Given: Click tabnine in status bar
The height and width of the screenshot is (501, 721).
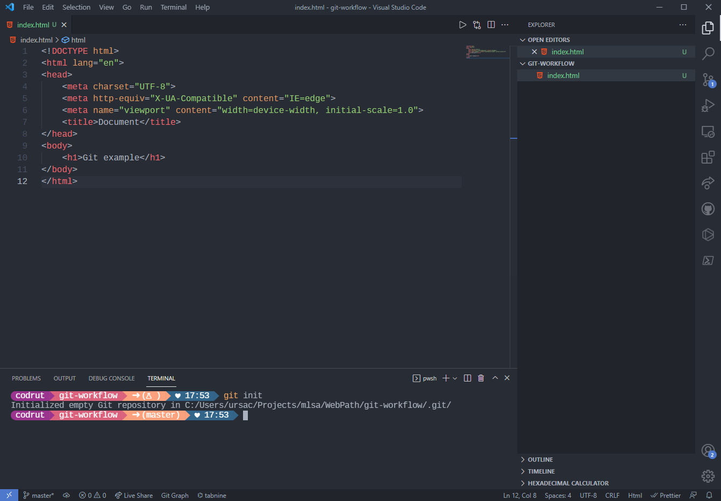Looking at the screenshot, I should pyautogui.click(x=212, y=495).
